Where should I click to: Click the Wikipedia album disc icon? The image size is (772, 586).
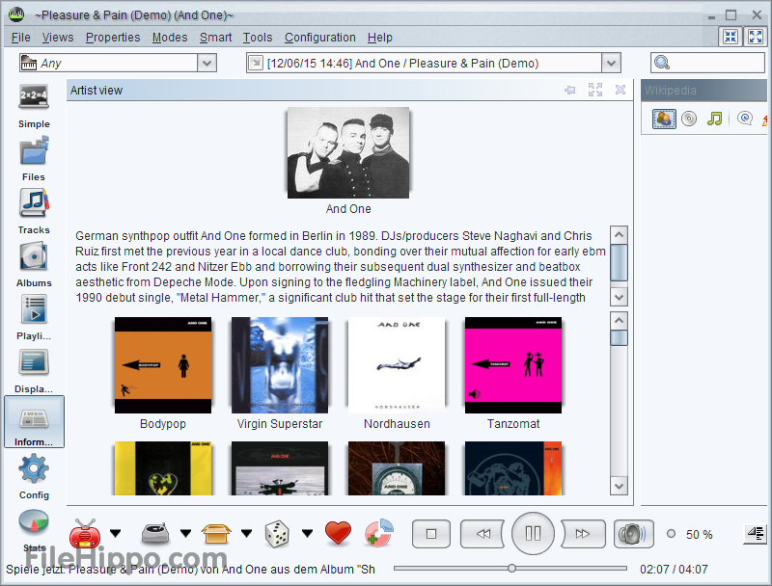coord(689,119)
